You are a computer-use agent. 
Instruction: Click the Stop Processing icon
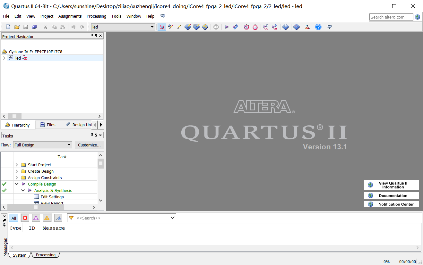(216, 27)
